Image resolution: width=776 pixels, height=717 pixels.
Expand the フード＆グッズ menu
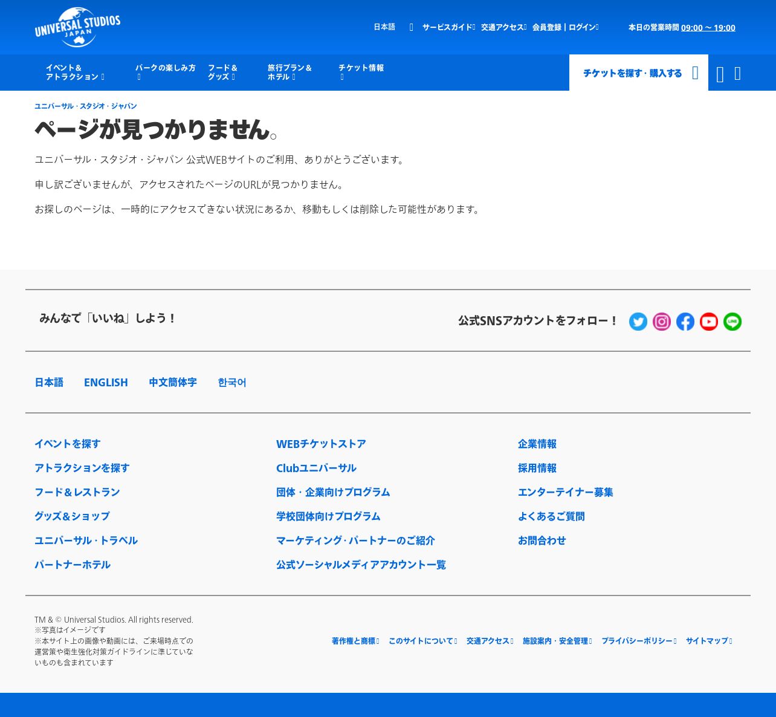(222, 73)
